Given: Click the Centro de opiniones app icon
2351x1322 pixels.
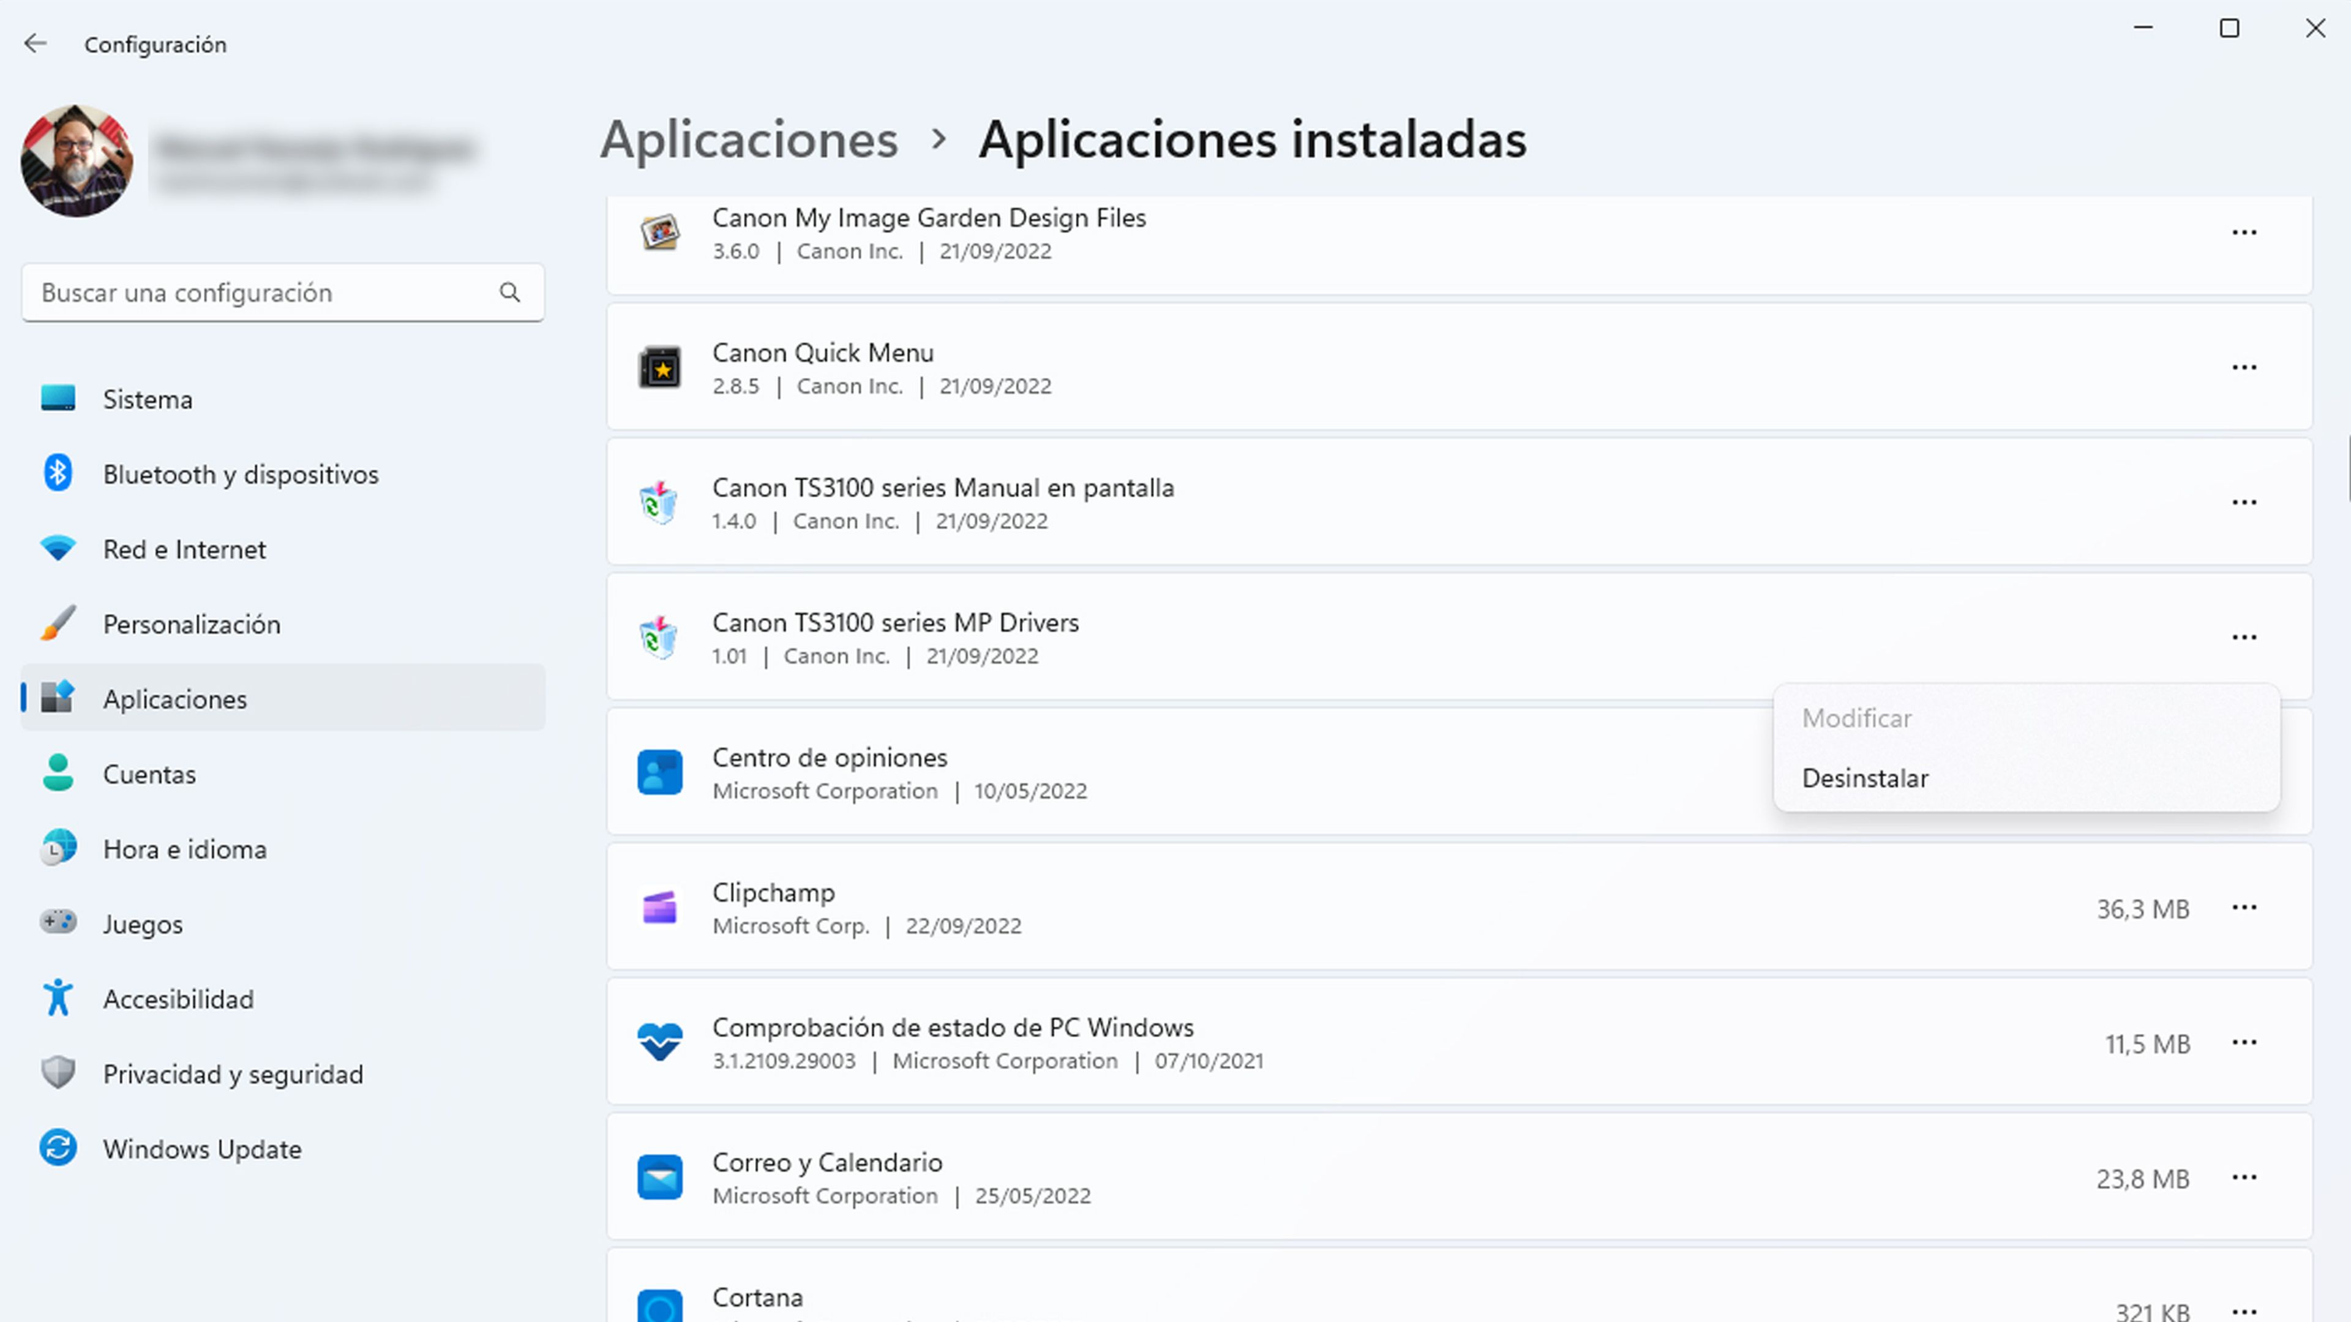Looking at the screenshot, I should coord(660,772).
